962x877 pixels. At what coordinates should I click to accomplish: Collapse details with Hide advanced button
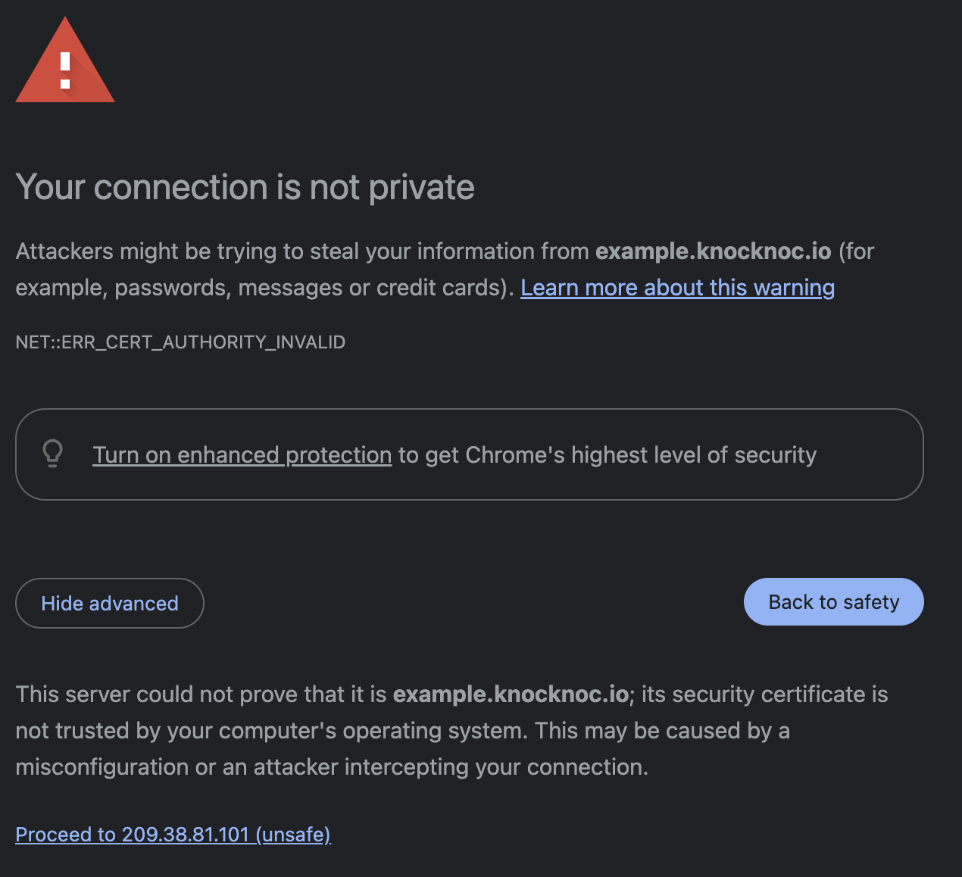coord(110,604)
